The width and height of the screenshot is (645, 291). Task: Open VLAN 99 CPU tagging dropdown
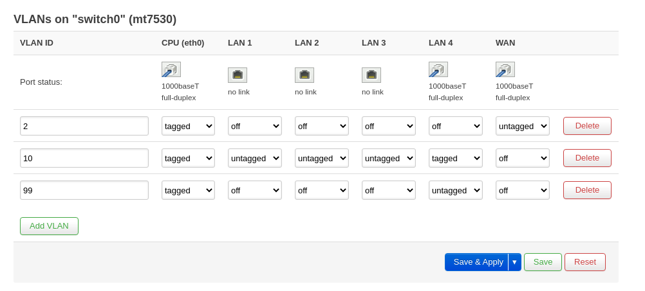point(188,190)
